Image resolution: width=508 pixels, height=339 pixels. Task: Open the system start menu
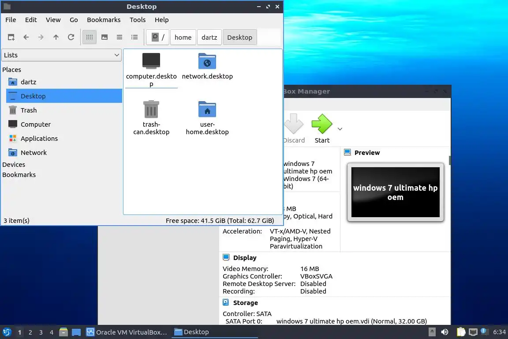click(x=7, y=332)
